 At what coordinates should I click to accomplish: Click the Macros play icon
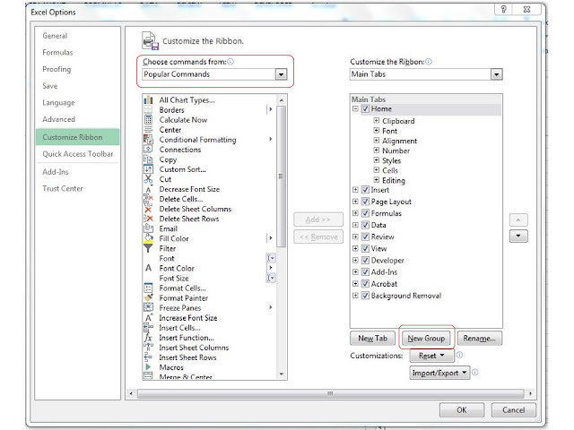click(x=148, y=366)
